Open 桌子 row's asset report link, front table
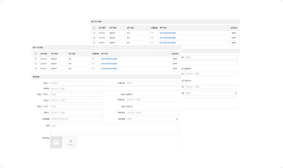Image resolution: width=283 pixels, height=168 pixels. [x=109, y=59]
